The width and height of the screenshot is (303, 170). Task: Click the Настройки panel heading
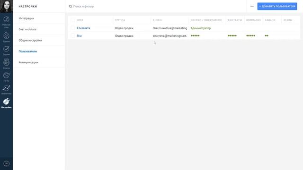coord(28,6)
